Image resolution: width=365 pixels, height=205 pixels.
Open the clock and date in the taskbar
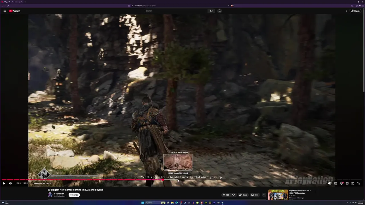point(360,203)
